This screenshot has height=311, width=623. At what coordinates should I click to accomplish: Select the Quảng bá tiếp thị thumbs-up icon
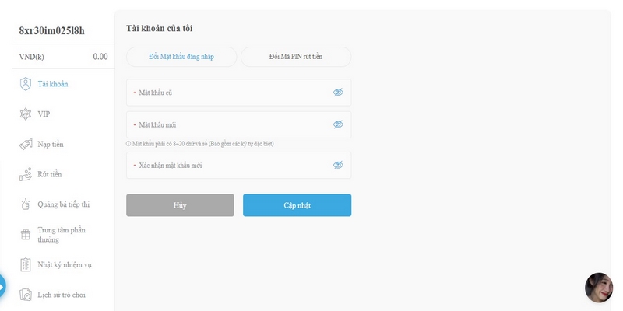(26, 204)
